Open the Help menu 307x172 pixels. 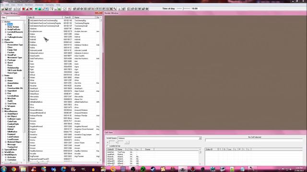pyautogui.click(x=58, y=5)
